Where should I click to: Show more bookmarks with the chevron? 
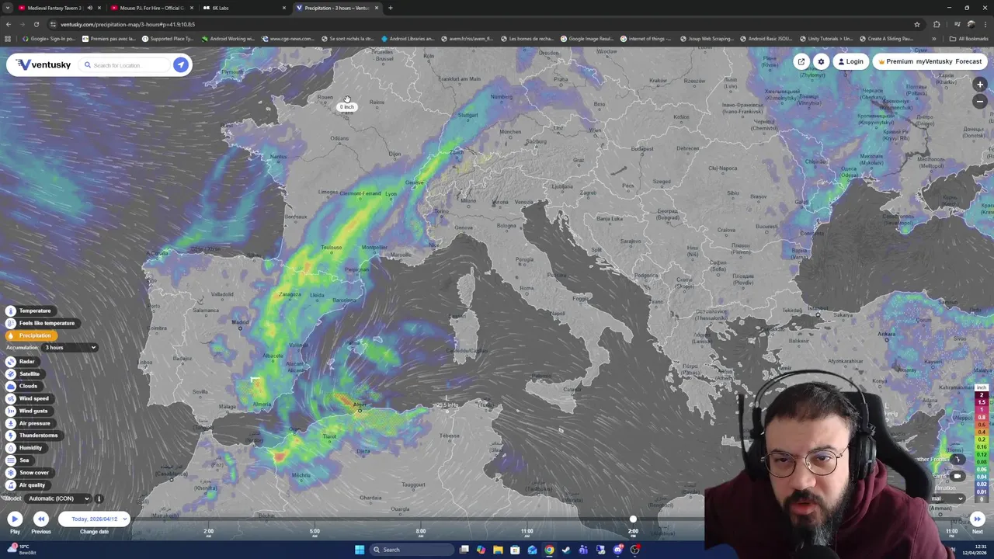point(933,38)
